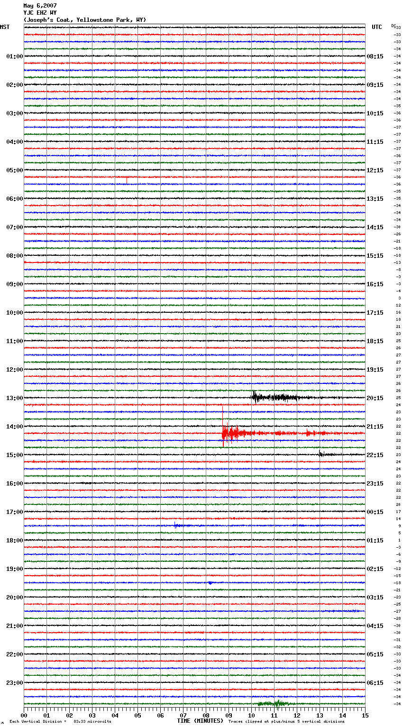Click the UTC timezone header
The width and height of the screenshot is (403, 728).
pos(376,27)
